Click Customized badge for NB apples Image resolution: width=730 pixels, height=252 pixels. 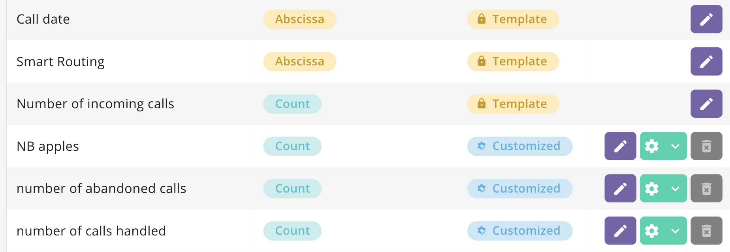[519, 146]
